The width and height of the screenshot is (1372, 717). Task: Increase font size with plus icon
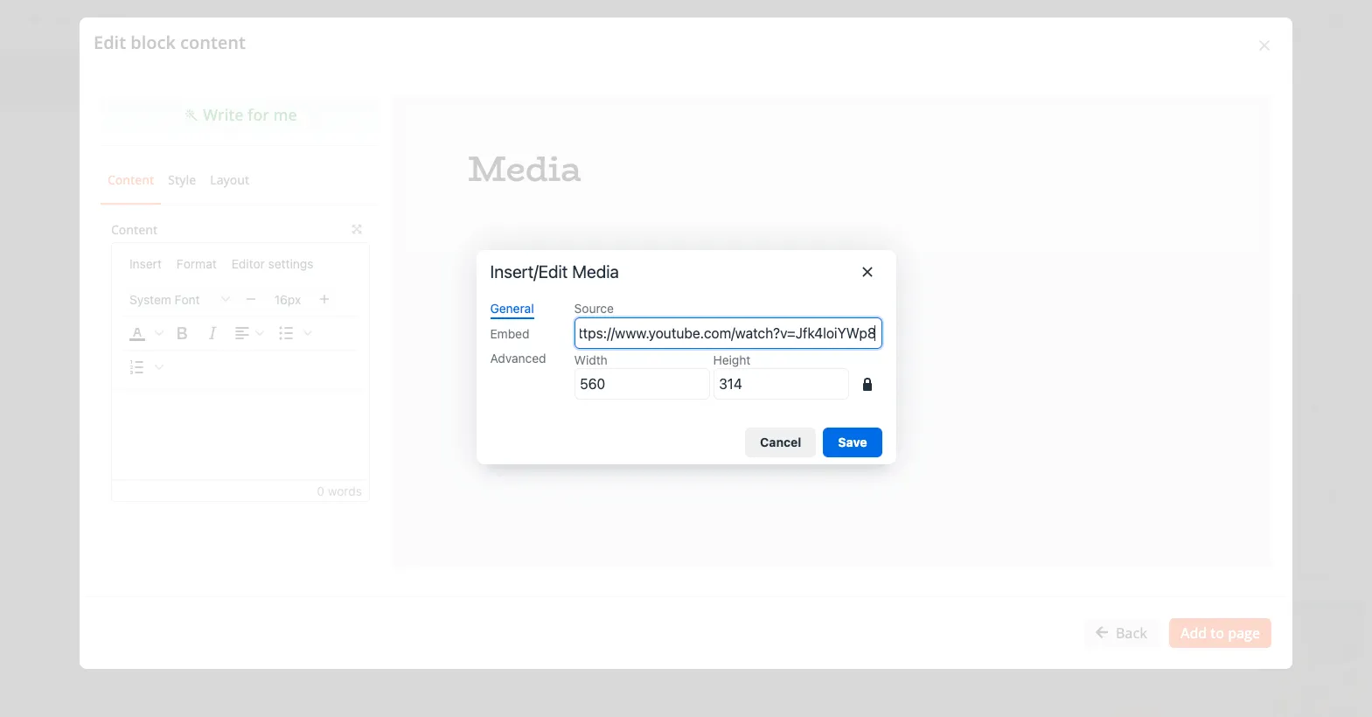pos(324,299)
